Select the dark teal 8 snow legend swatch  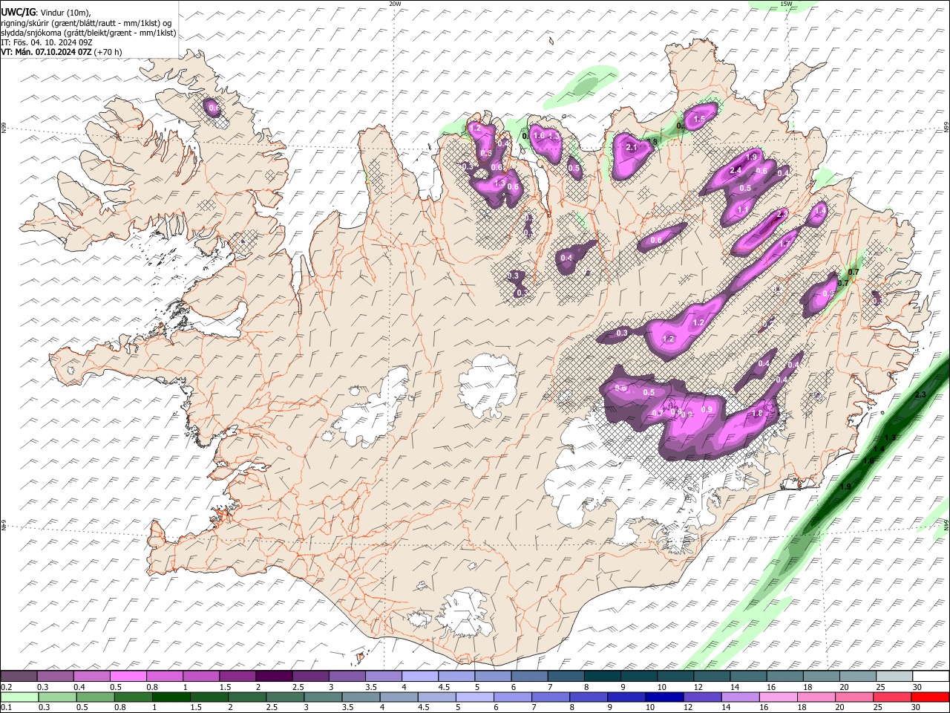(603, 677)
